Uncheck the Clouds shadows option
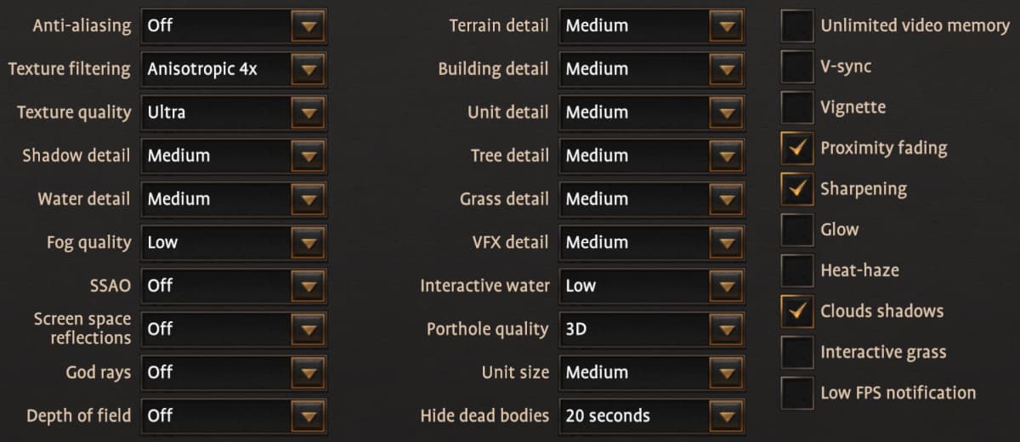1020x442 pixels. click(797, 311)
